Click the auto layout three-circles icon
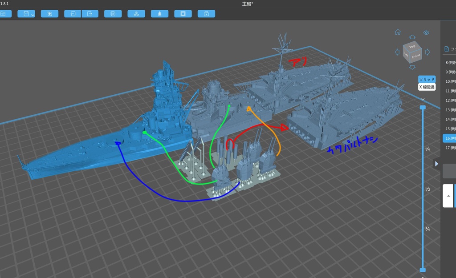 click(136, 14)
